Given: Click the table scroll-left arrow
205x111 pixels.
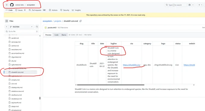Looking at the screenshot, I should [76, 85].
